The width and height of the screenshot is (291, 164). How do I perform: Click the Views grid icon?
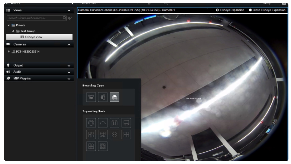(8, 10)
